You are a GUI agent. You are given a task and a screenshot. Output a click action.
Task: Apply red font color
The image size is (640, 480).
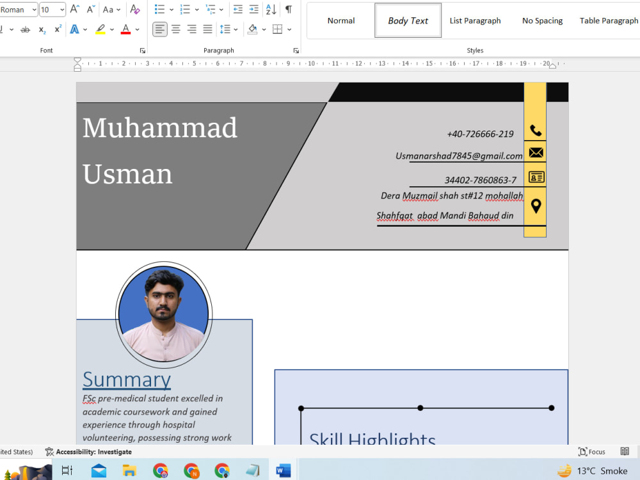click(125, 29)
